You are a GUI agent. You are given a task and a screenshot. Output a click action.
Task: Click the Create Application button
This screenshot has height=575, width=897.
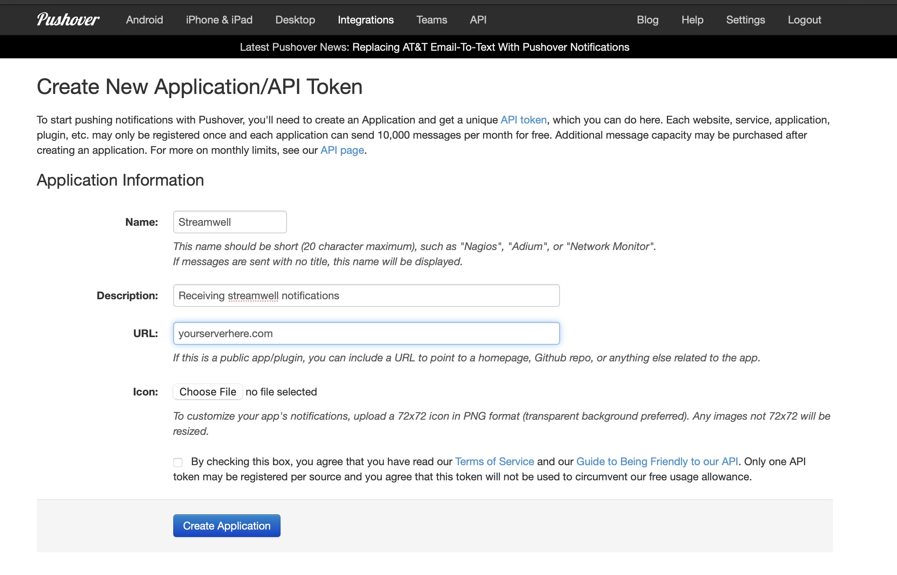point(226,526)
